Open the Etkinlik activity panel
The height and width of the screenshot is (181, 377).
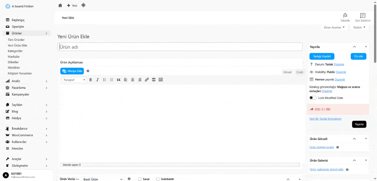345,17
